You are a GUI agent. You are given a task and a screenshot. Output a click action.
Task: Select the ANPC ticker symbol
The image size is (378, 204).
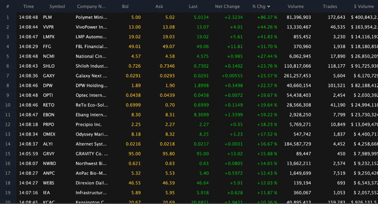(49, 173)
